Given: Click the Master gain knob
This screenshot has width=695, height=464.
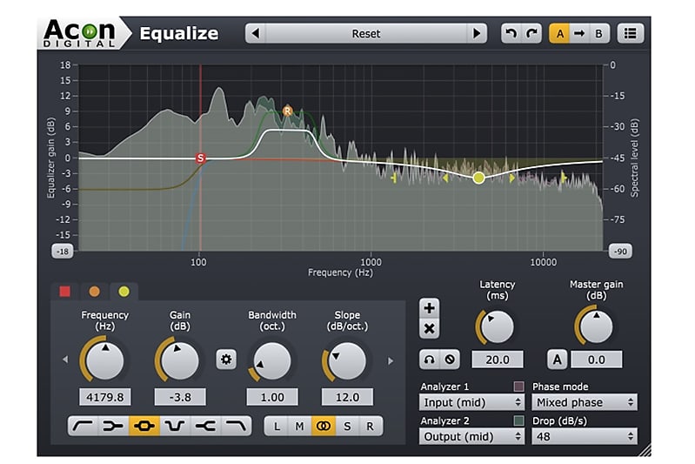Looking at the screenshot, I should (x=596, y=327).
